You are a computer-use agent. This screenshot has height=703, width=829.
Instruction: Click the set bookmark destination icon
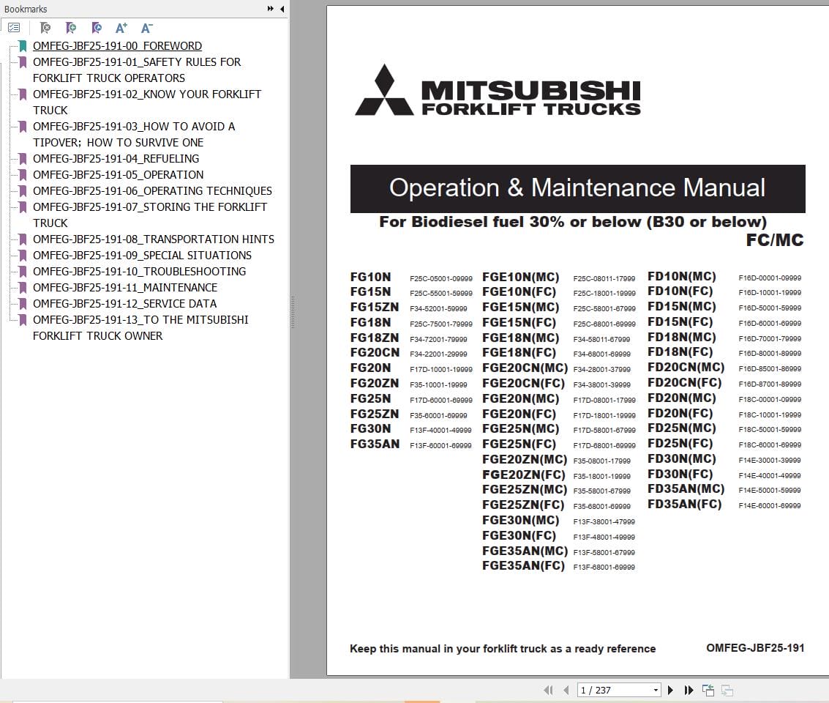(97, 28)
